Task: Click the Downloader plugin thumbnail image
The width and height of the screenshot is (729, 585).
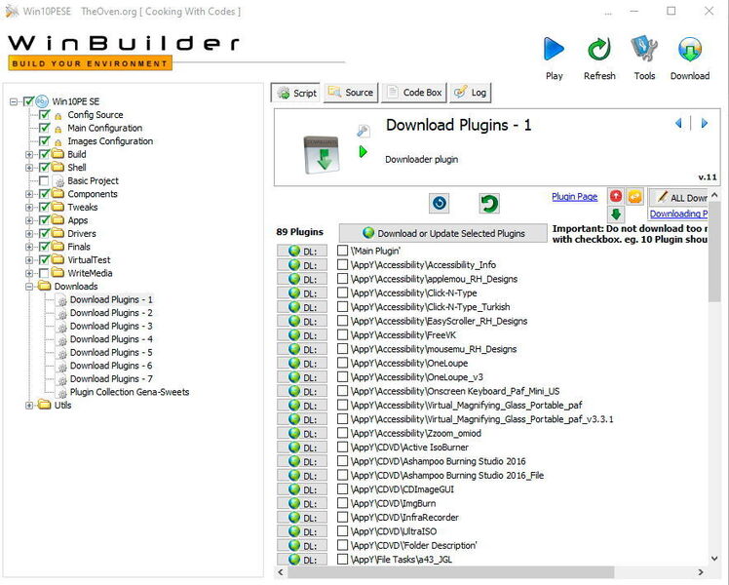Action: [x=322, y=154]
